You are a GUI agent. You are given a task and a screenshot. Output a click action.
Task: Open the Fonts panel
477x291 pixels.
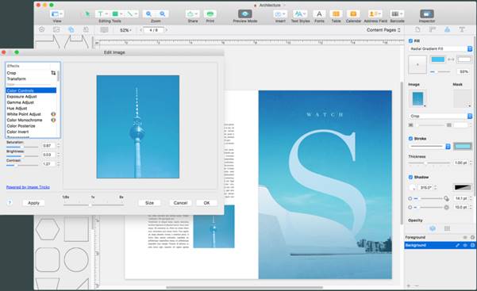tap(319, 14)
